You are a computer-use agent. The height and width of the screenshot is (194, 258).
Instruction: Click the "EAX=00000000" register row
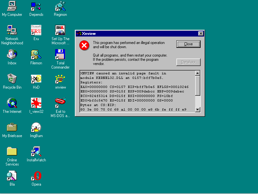click(134, 87)
